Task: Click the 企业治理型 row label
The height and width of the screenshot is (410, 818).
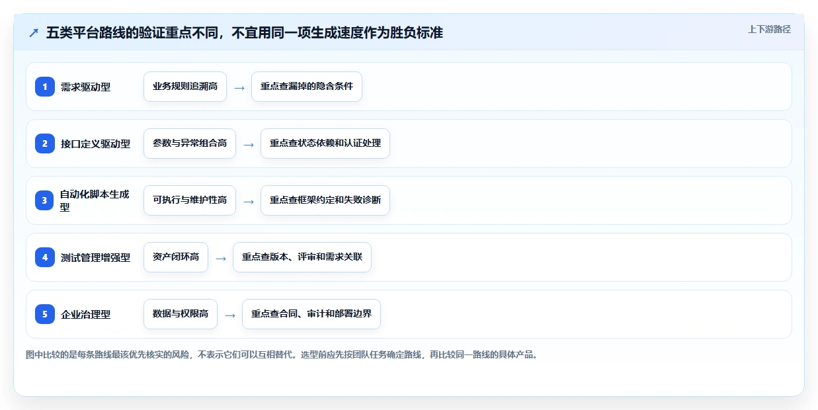Action: click(85, 314)
